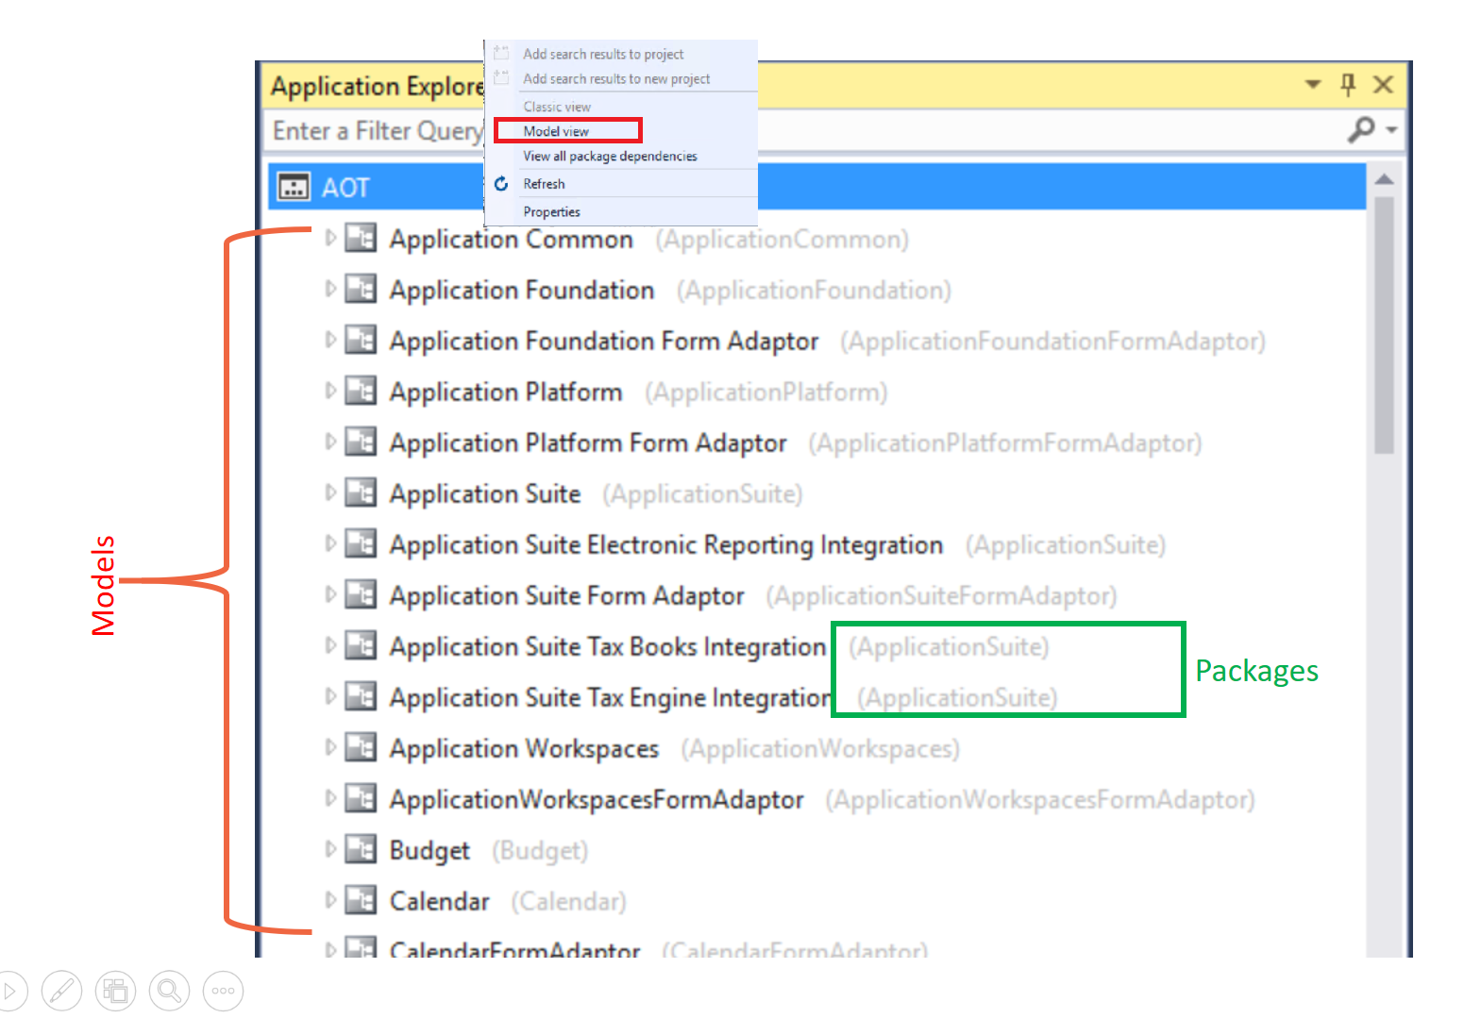Open the see all slides icon
The width and height of the screenshot is (1481, 1018).
coord(115,991)
